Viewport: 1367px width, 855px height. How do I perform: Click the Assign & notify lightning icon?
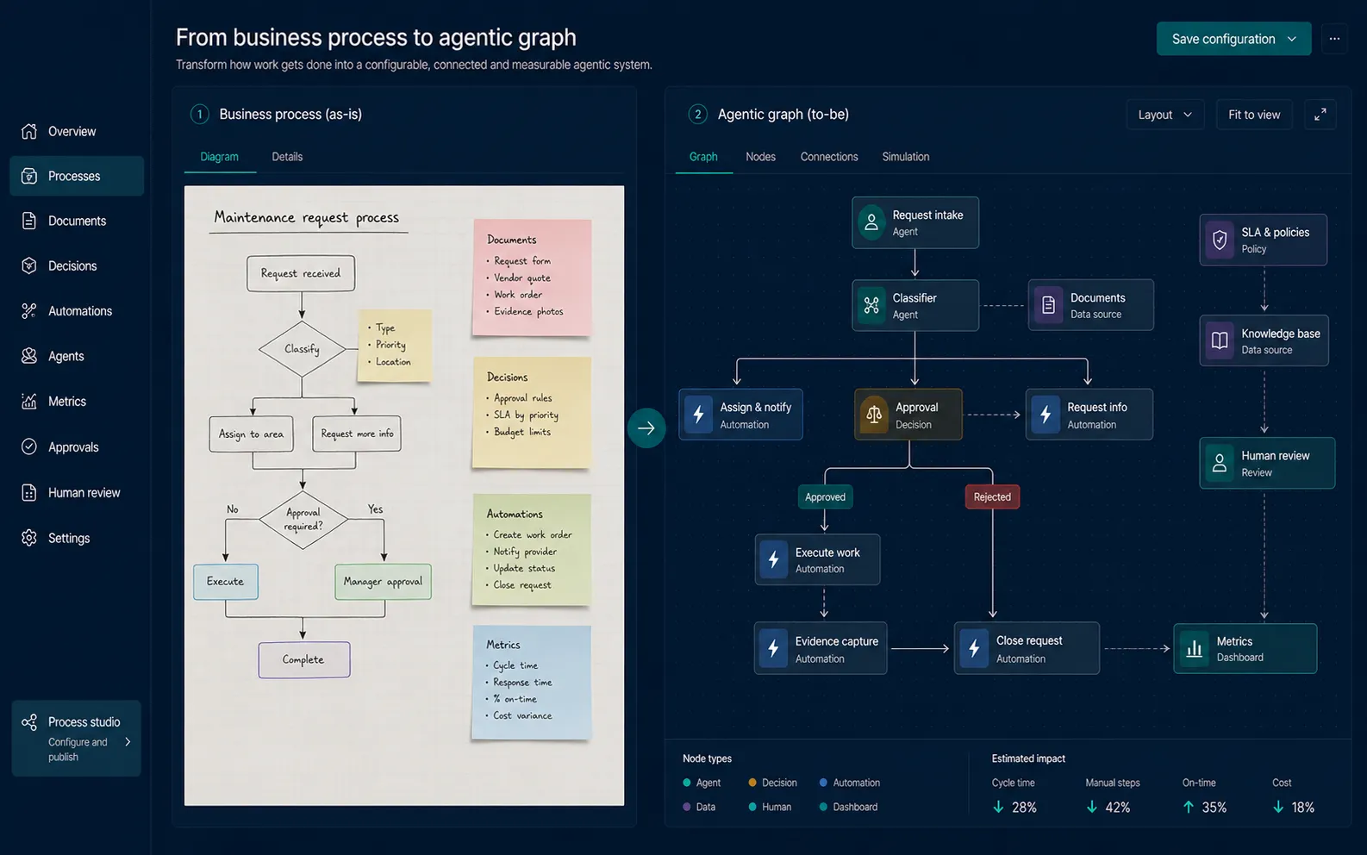point(699,415)
